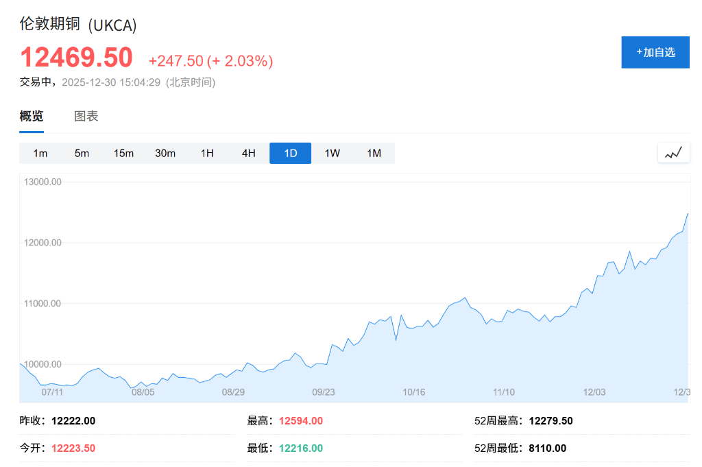Click the +加自选 watchlist button
The image size is (702, 467).
click(655, 52)
